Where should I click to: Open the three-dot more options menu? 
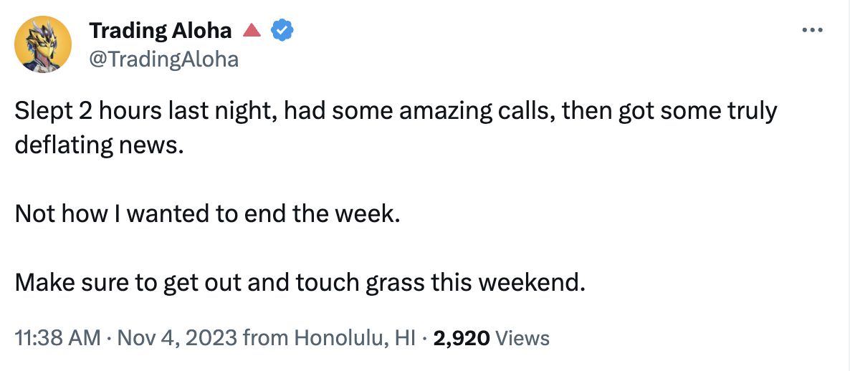[811, 30]
